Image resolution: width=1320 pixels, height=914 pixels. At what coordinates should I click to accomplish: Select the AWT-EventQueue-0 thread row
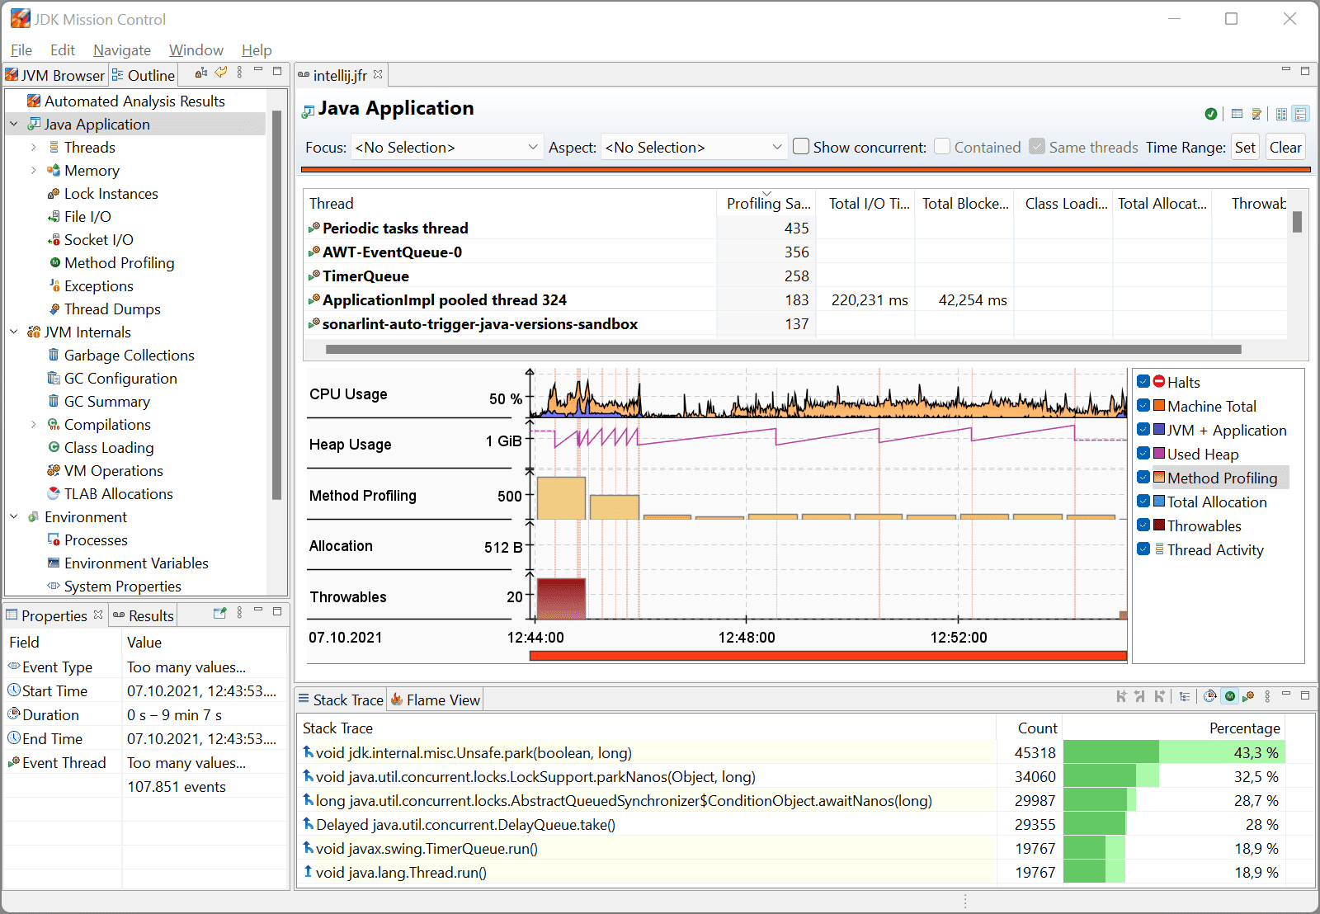click(392, 252)
